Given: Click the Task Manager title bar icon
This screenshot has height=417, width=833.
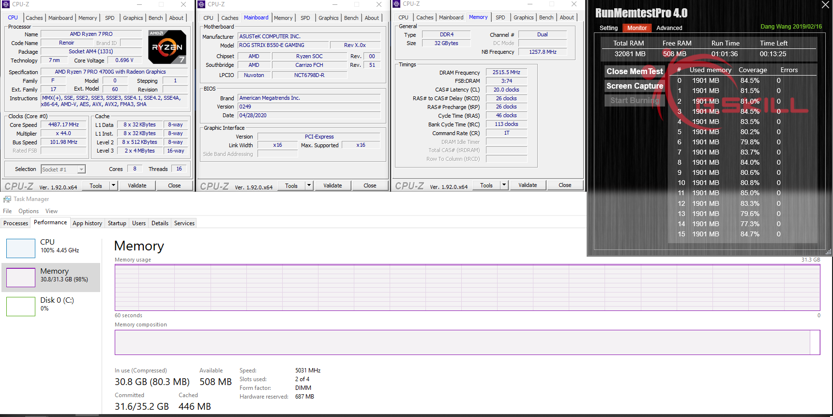Looking at the screenshot, I should pyautogui.click(x=7, y=199).
